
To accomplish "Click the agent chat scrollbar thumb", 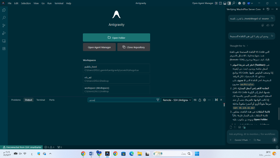I will [x=279, y=114].
